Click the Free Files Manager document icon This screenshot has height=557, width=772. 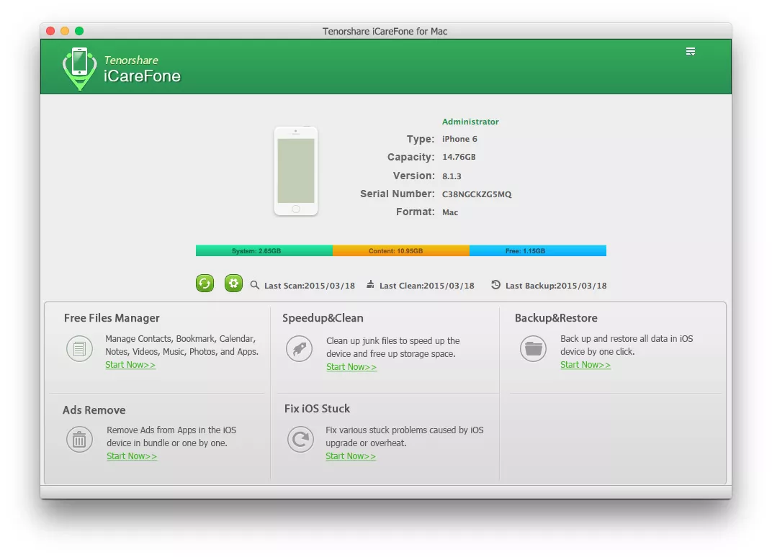click(79, 349)
